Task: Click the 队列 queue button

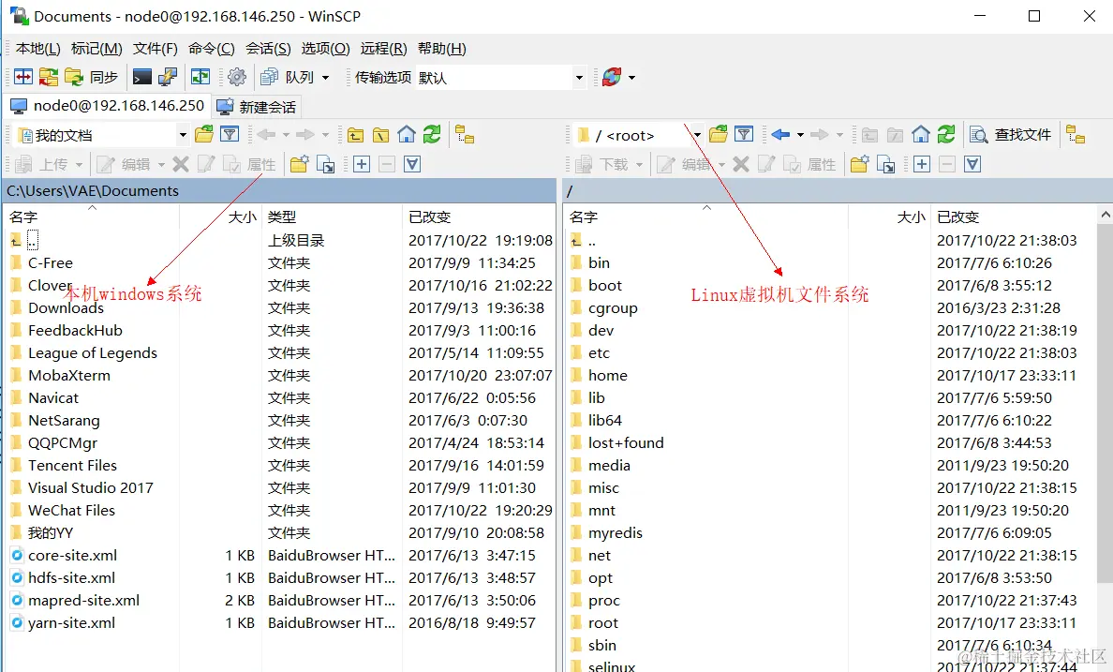Action: point(288,77)
